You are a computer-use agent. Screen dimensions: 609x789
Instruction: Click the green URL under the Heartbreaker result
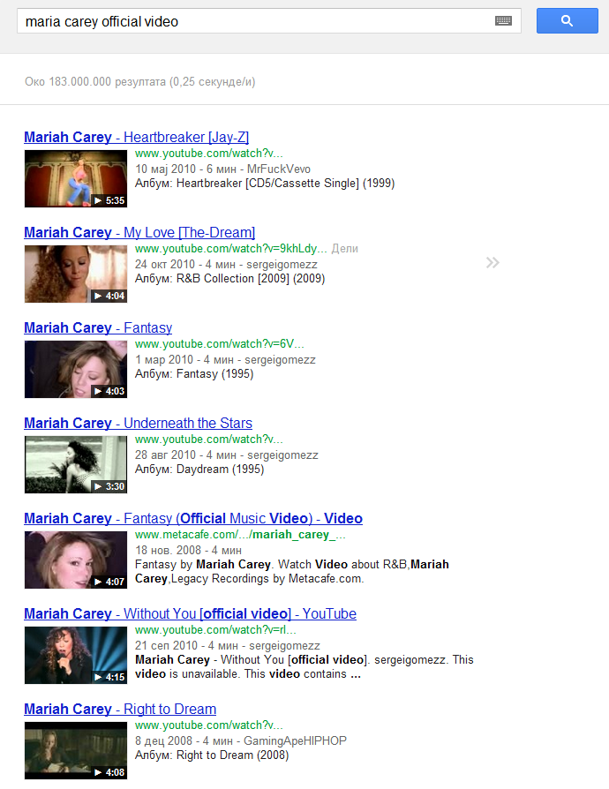click(209, 154)
